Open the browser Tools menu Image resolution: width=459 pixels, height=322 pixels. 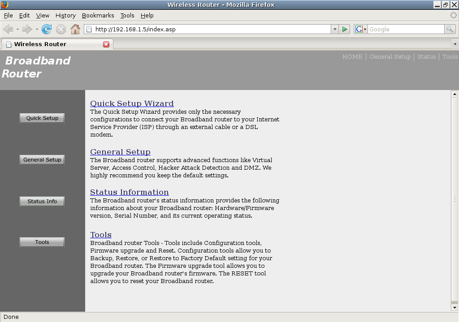pyautogui.click(x=127, y=16)
